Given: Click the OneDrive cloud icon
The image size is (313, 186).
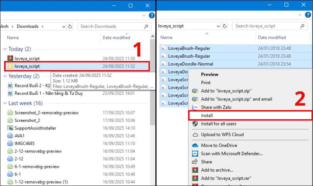Looking at the screenshot, I should [x=195, y=145].
